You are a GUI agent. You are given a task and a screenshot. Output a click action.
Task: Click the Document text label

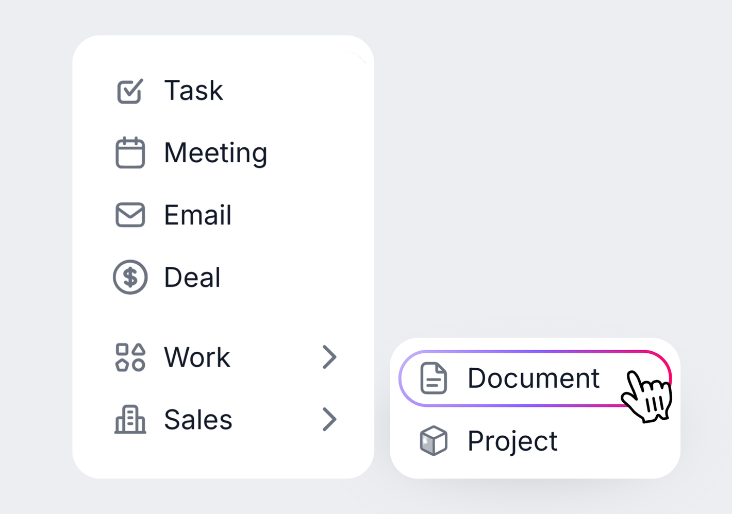point(533,378)
